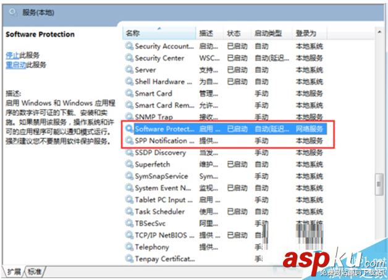Click Sym... description in SymSnapService row
The image size is (388, 280).
point(209,176)
